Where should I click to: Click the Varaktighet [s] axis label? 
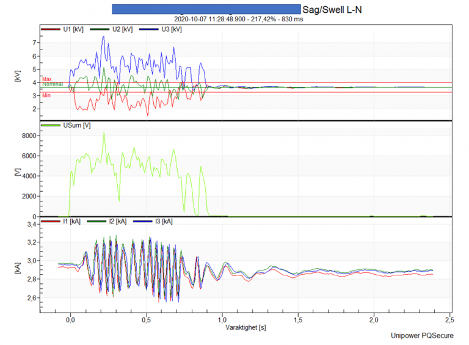(x=245, y=327)
